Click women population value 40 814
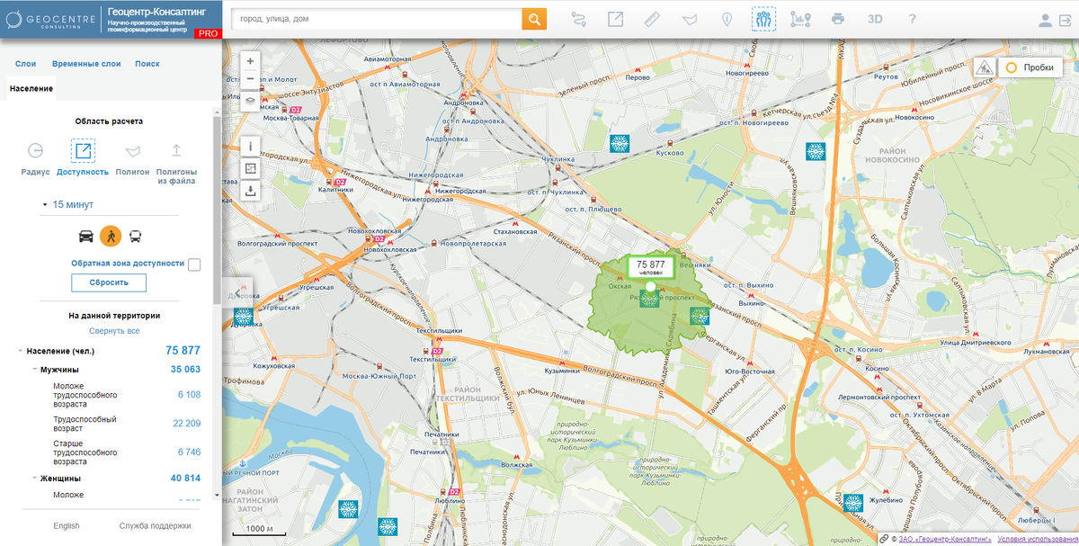The width and height of the screenshot is (1079, 546). tap(186, 479)
